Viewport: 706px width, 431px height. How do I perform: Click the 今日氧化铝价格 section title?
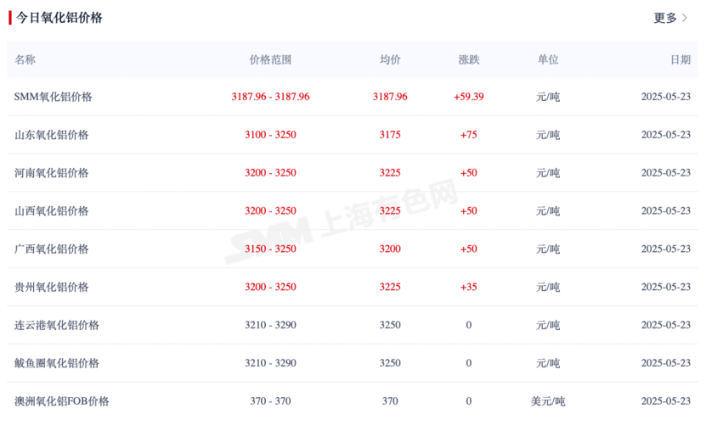click(59, 18)
